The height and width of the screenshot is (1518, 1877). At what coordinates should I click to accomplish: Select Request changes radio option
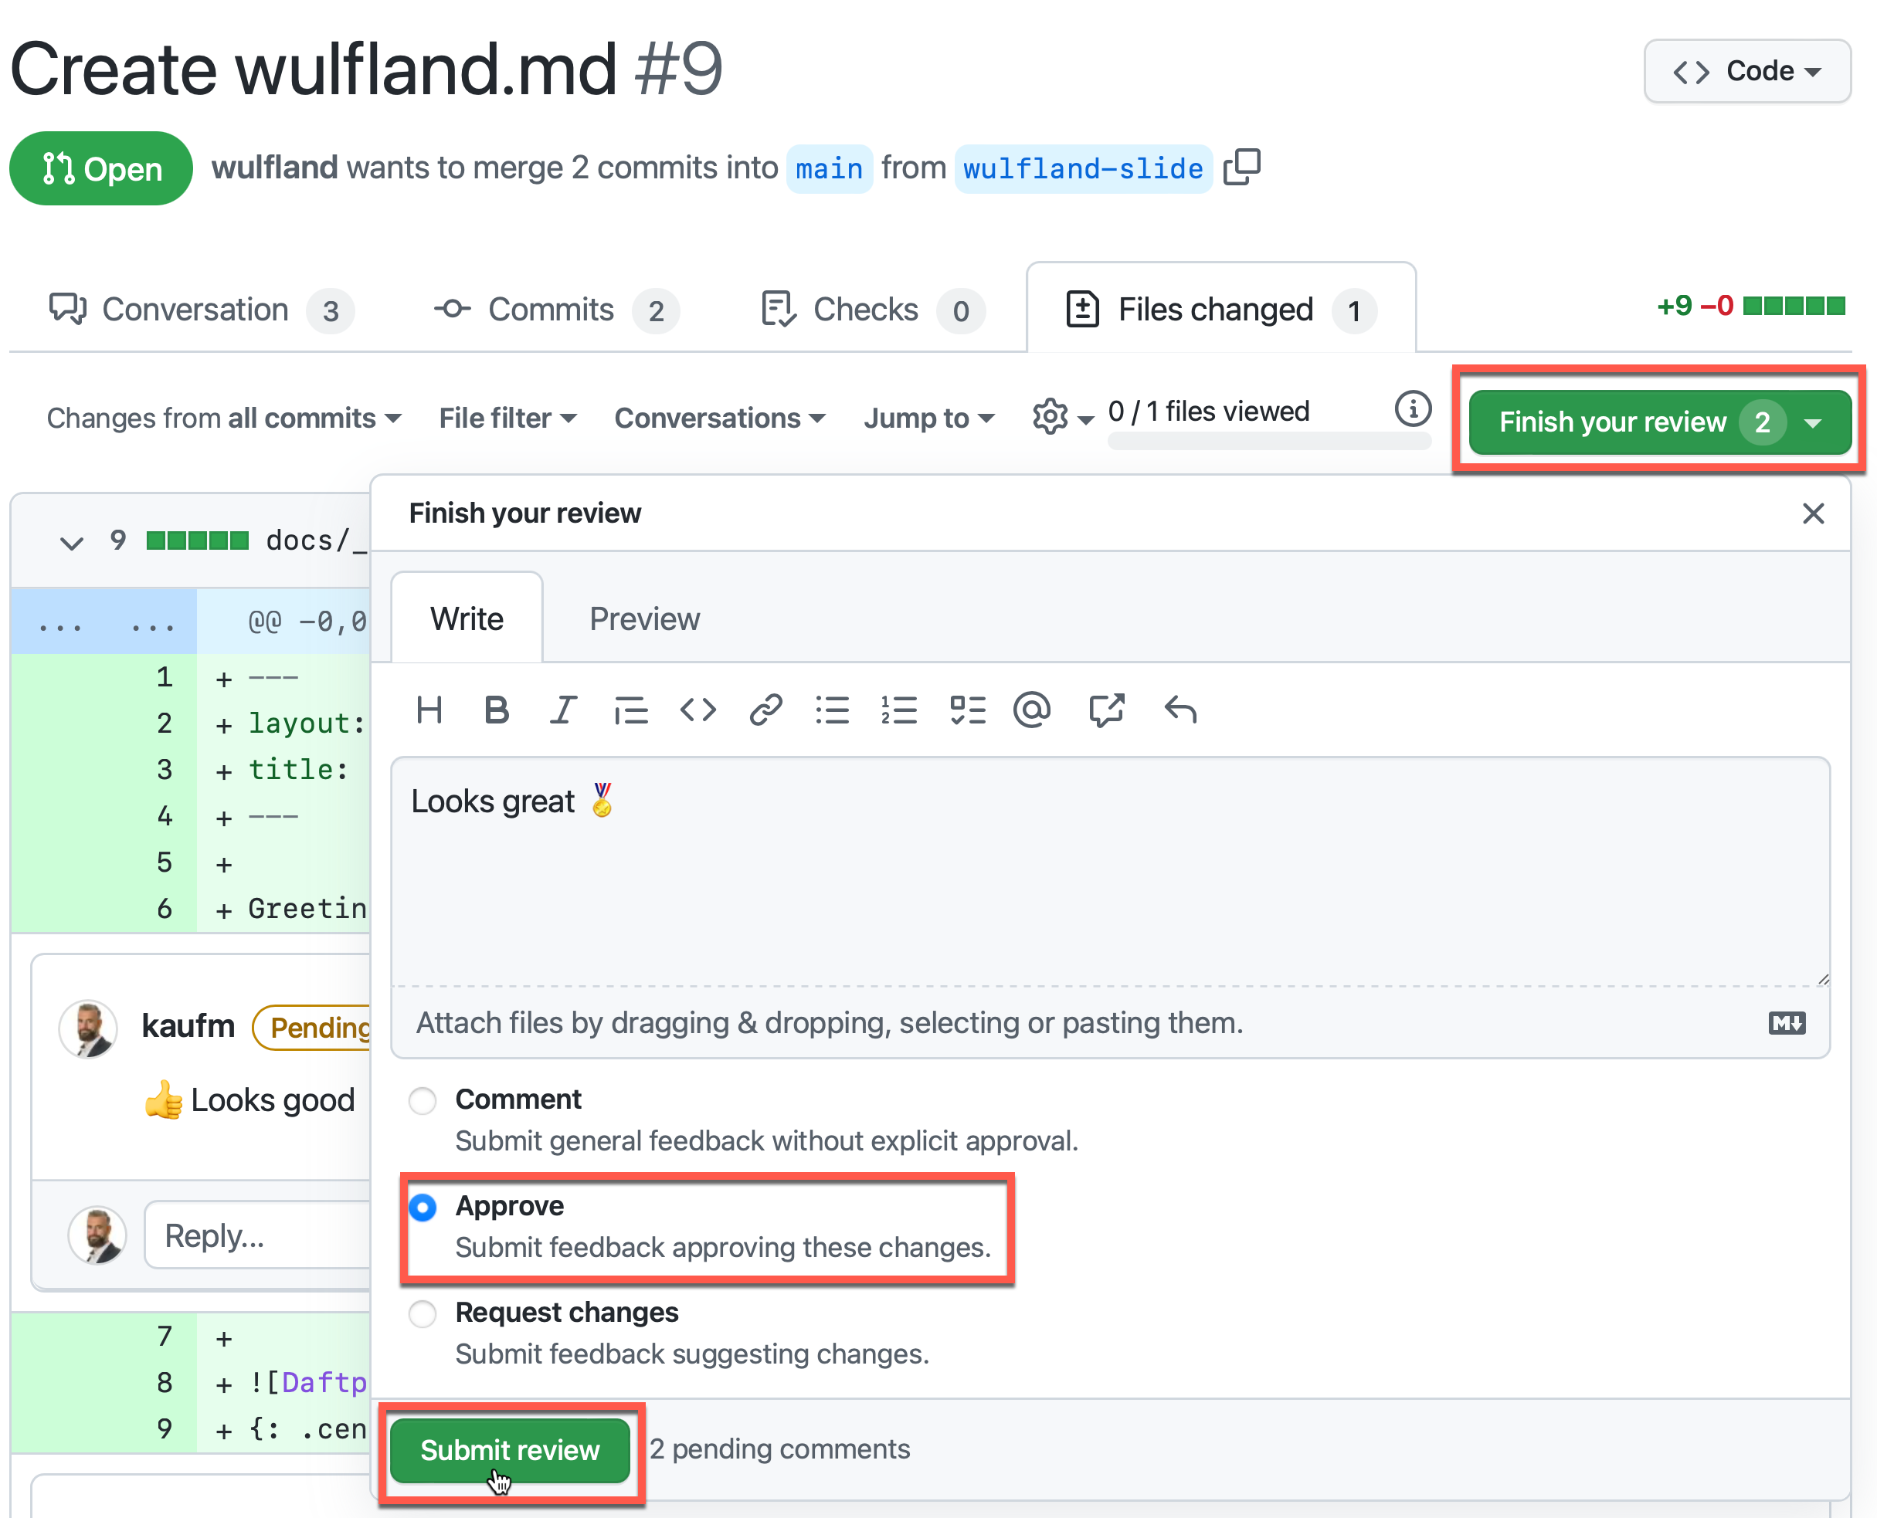[x=423, y=1313]
